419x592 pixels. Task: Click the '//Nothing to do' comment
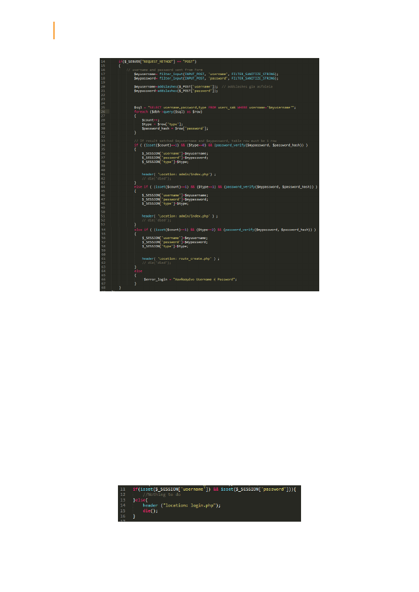click(162, 495)
